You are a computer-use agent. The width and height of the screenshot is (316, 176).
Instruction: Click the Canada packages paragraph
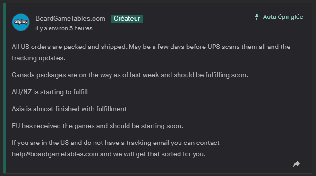pos(130,75)
